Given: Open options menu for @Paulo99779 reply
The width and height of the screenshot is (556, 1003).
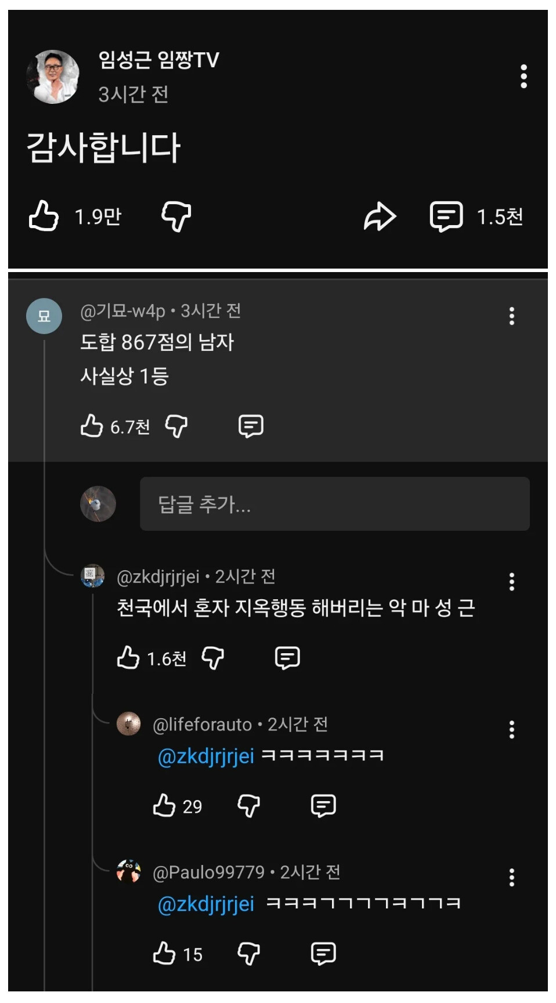Looking at the screenshot, I should [511, 877].
